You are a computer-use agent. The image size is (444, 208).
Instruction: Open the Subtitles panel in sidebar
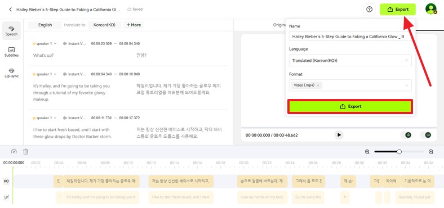point(12,52)
